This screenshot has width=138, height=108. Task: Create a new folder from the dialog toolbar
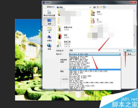[x=101, y=7]
